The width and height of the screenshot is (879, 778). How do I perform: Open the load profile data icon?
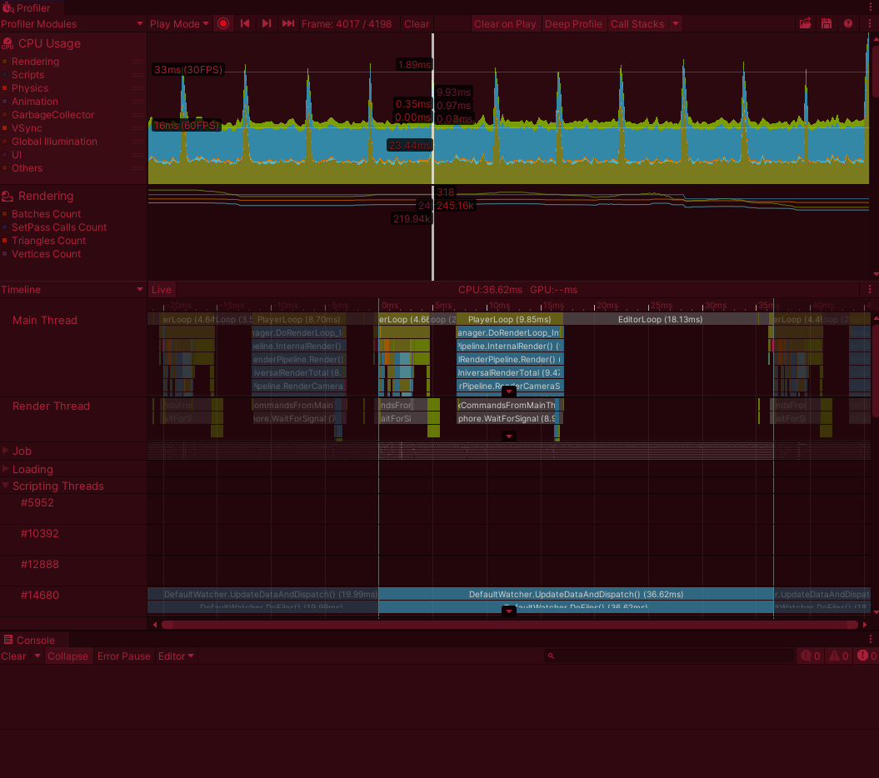point(805,23)
